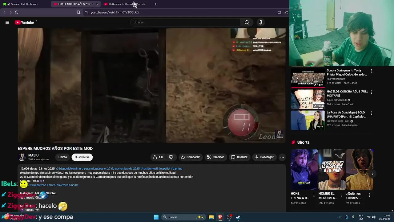The image size is (394, 222).
Task: Reload the page in browser
Action: pyautogui.click(x=17, y=12)
